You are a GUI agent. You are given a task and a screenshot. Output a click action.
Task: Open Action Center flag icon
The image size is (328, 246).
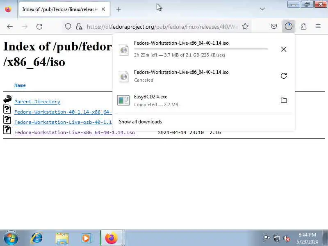pos(266,238)
